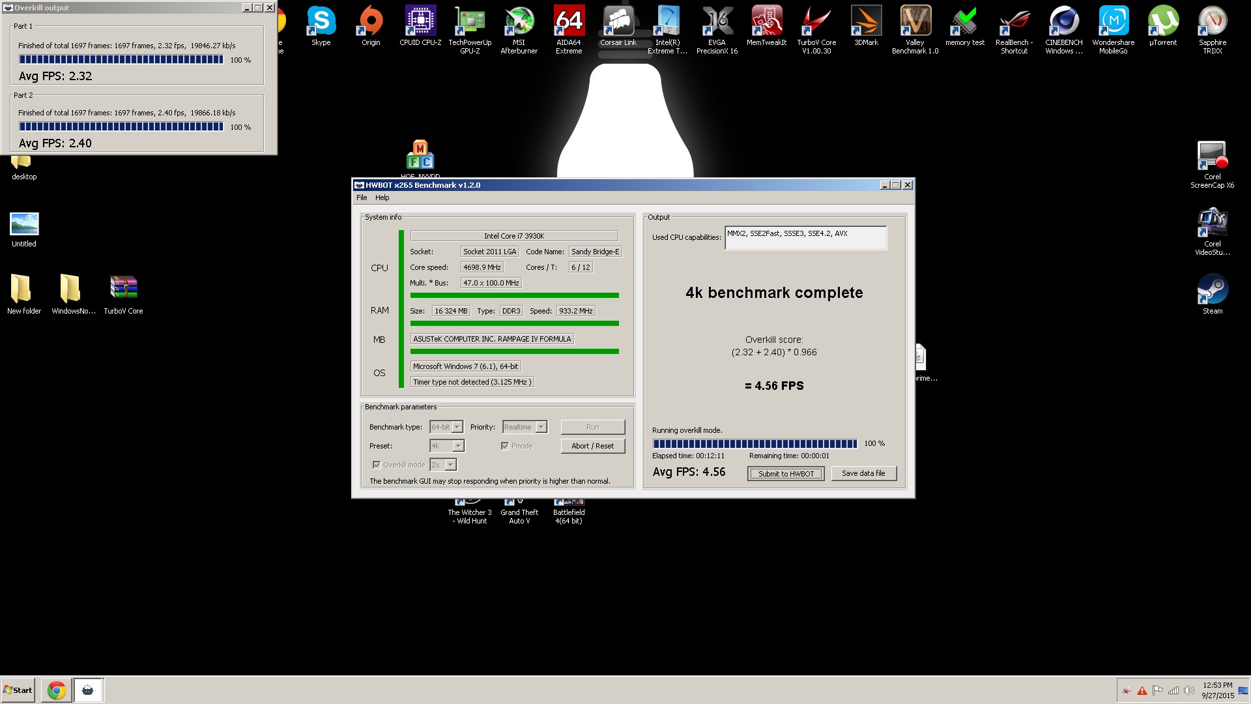
Task: Open the File menu in HWBOT x265
Action: point(362,198)
